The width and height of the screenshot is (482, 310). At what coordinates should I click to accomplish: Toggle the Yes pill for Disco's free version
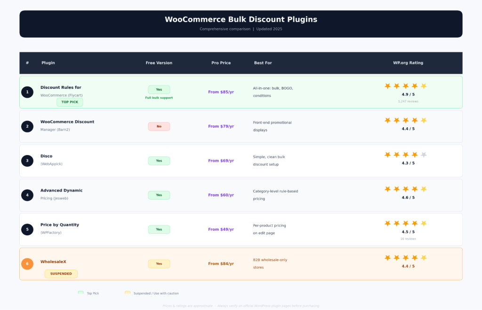(x=159, y=161)
